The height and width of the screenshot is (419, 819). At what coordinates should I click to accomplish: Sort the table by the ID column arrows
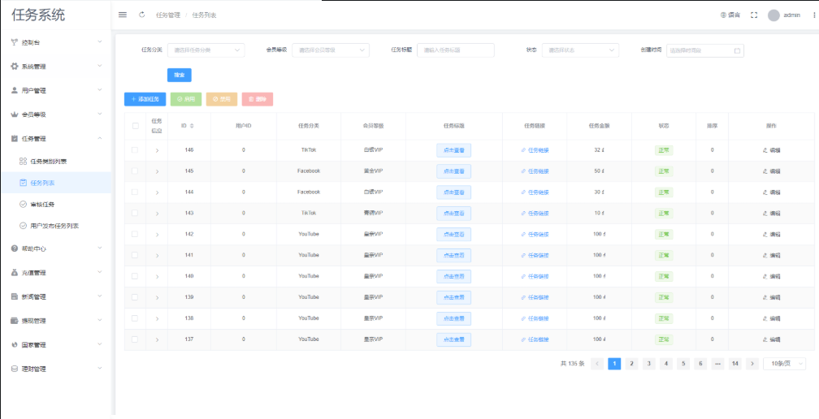click(191, 126)
